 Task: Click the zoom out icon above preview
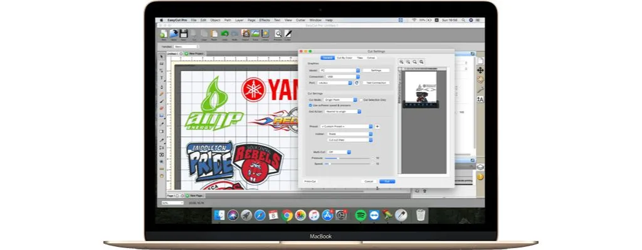(408, 62)
